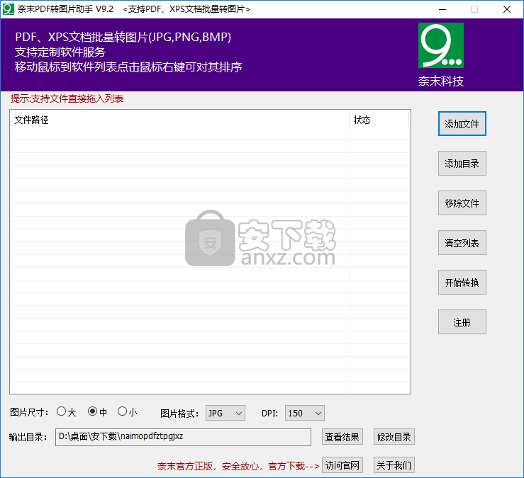Viewport: 524px width, 478px height.
Task: Click the 奈末科技 label under logo
Action: coord(441,81)
